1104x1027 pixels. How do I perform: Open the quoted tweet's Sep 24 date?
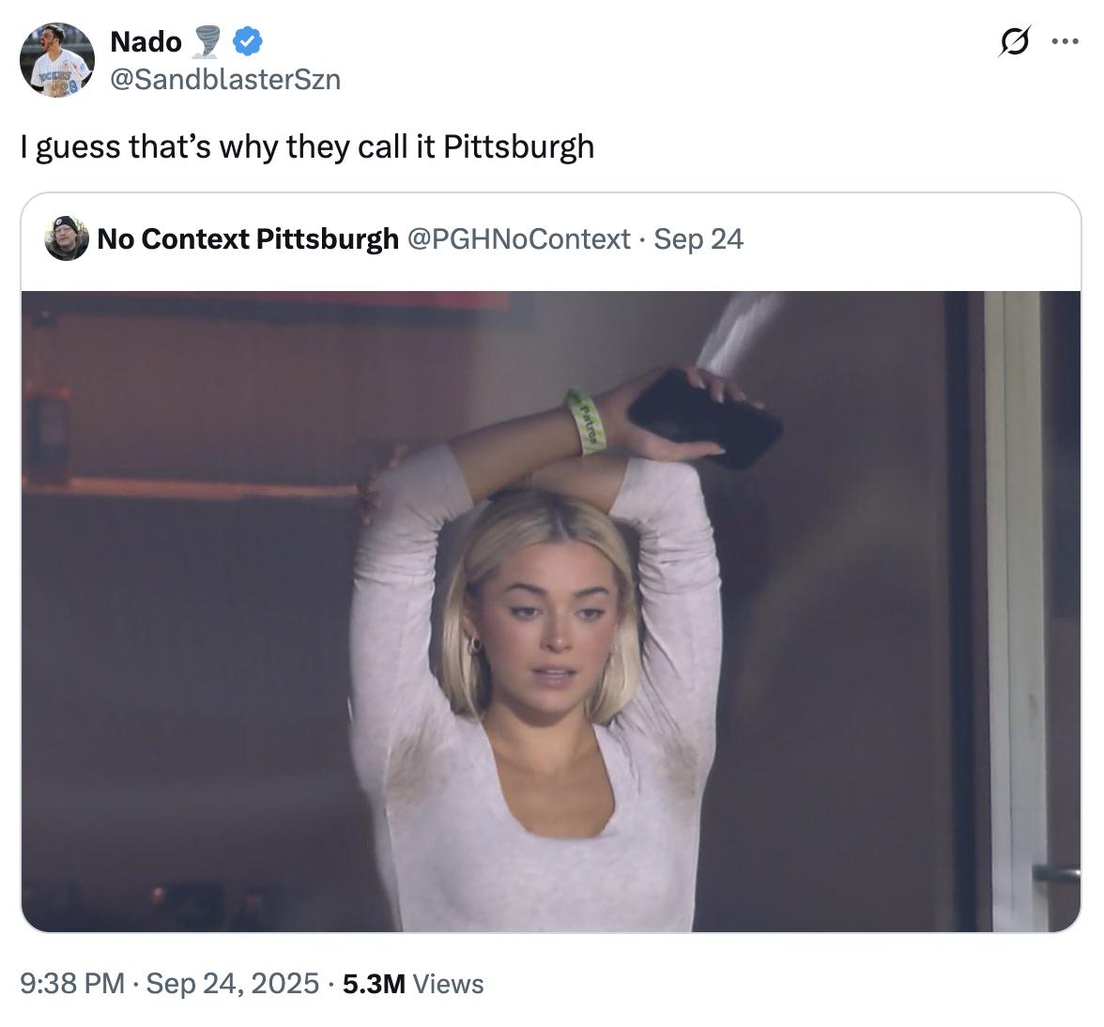(x=698, y=238)
